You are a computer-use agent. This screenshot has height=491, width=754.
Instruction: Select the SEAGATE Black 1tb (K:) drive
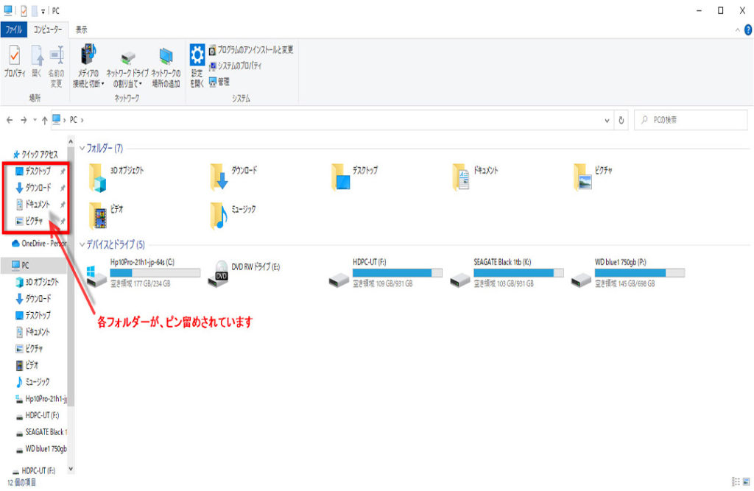click(x=461, y=274)
